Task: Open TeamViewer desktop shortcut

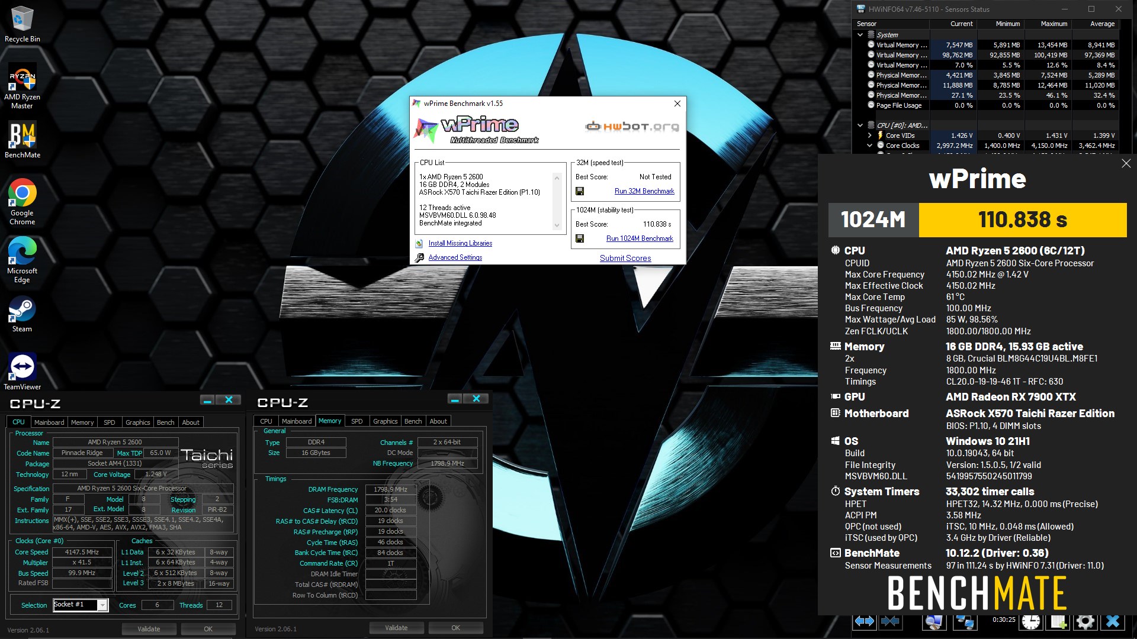Action: pyautogui.click(x=22, y=372)
